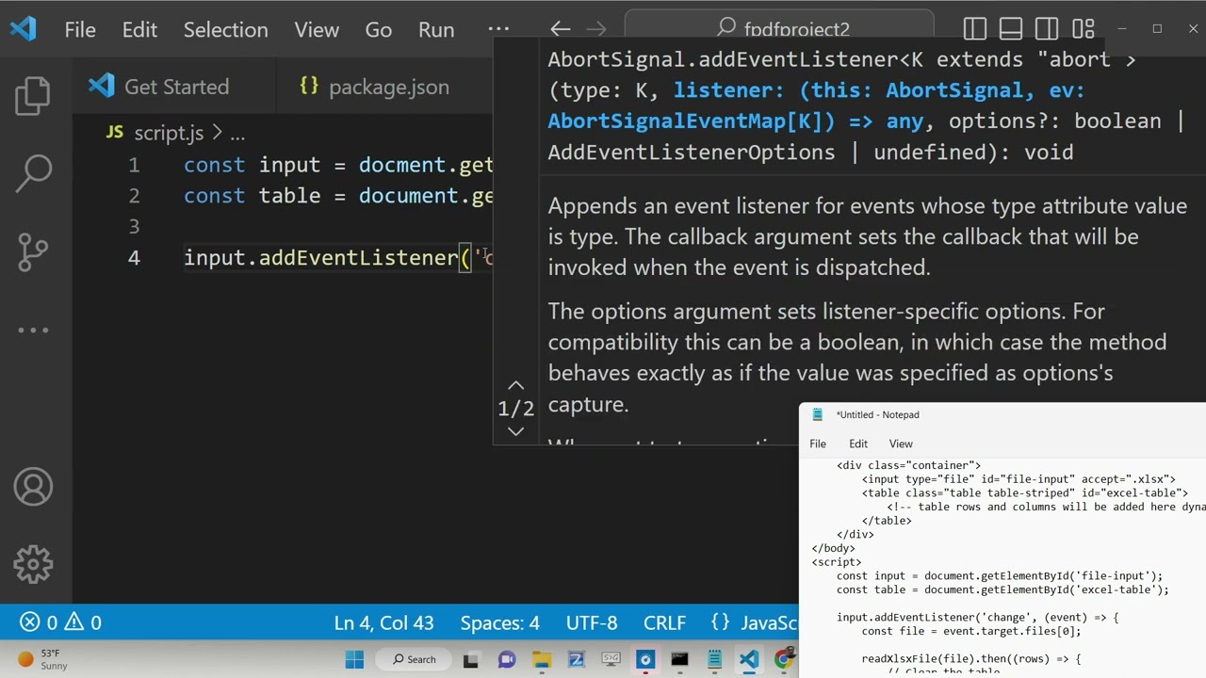
Task: Open the Selection menu
Action: (x=225, y=29)
